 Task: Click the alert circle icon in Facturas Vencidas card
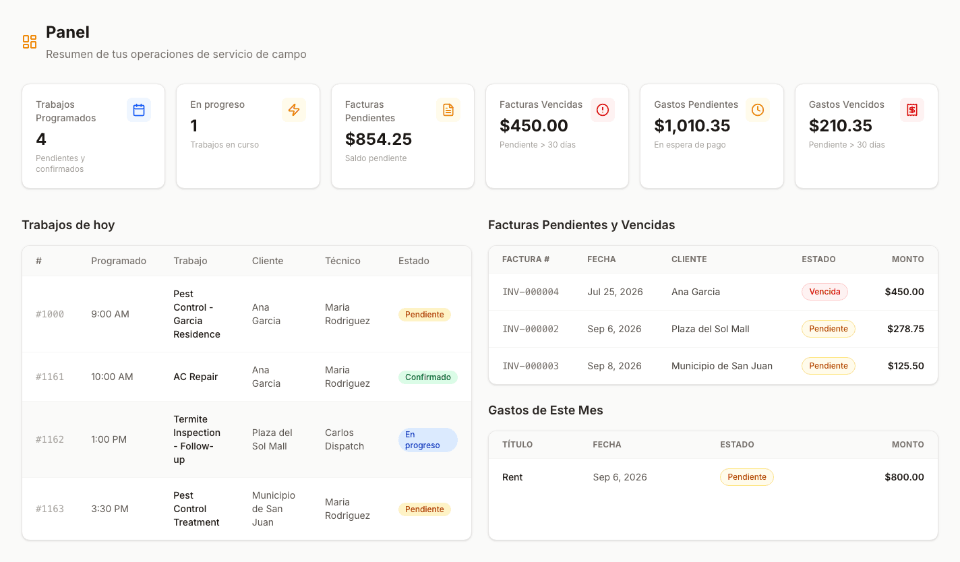tap(603, 110)
